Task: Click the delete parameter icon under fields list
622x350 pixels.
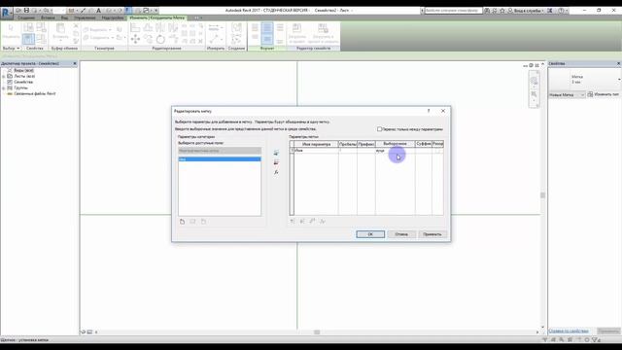Action: coord(203,222)
